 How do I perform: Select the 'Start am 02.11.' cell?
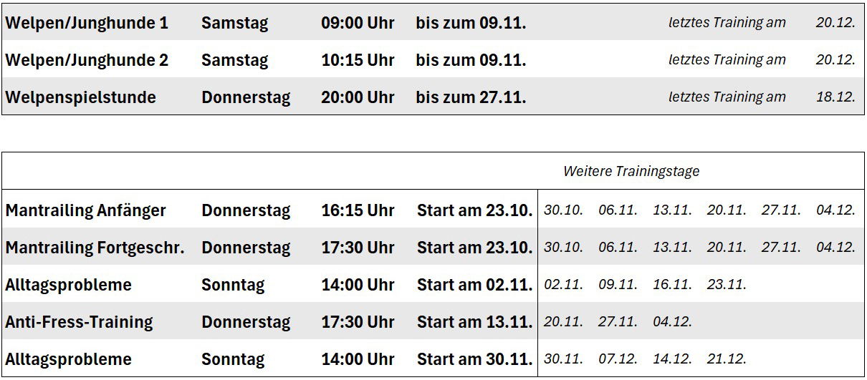[474, 285]
